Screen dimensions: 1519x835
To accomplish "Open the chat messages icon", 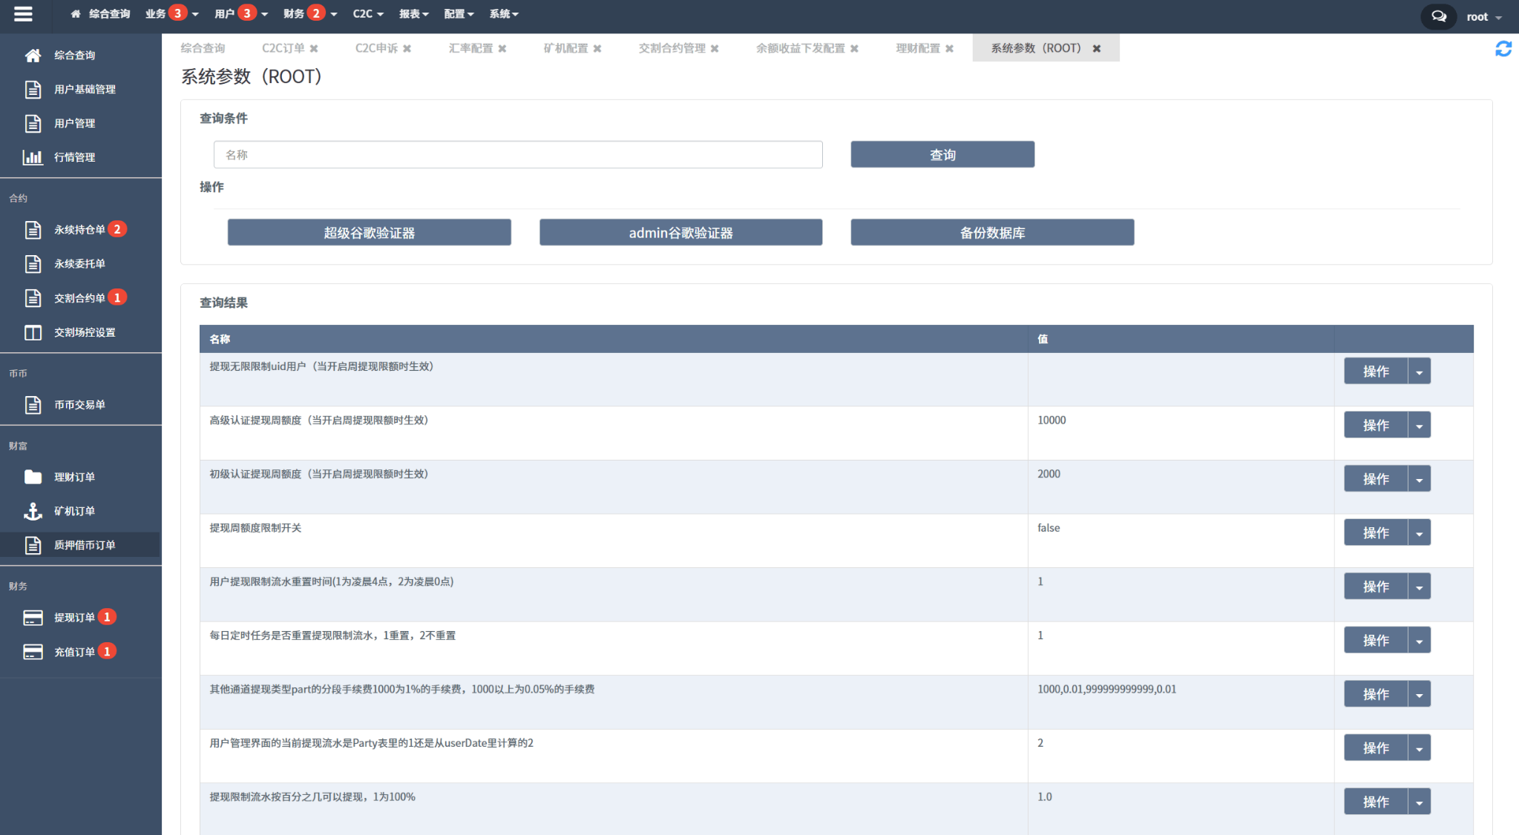I will 1439,16.
